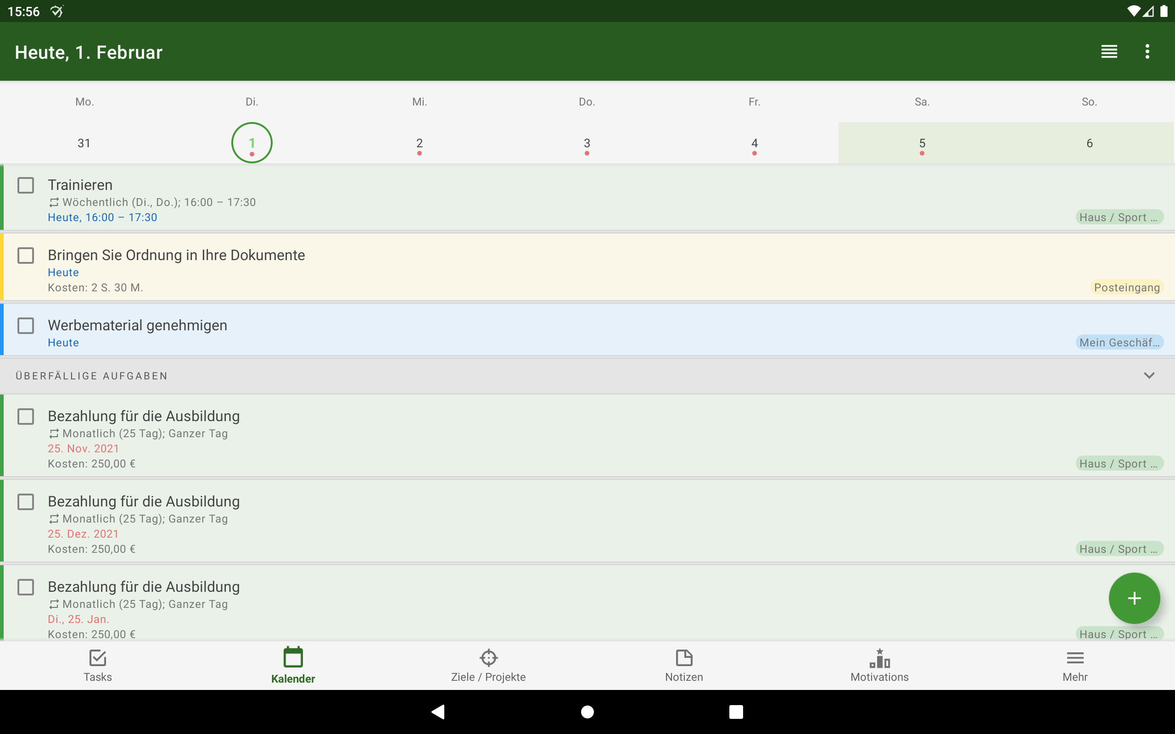Open the Ziele / Projekte tab
Image resolution: width=1175 pixels, height=734 pixels.
[x=488, y=666]
